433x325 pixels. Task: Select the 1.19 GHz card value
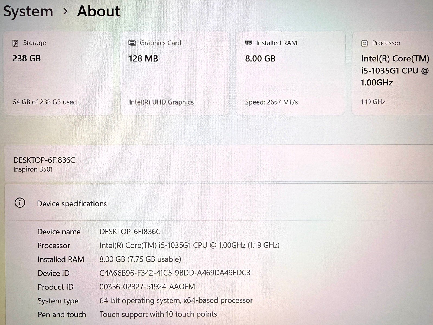point(373,102)
